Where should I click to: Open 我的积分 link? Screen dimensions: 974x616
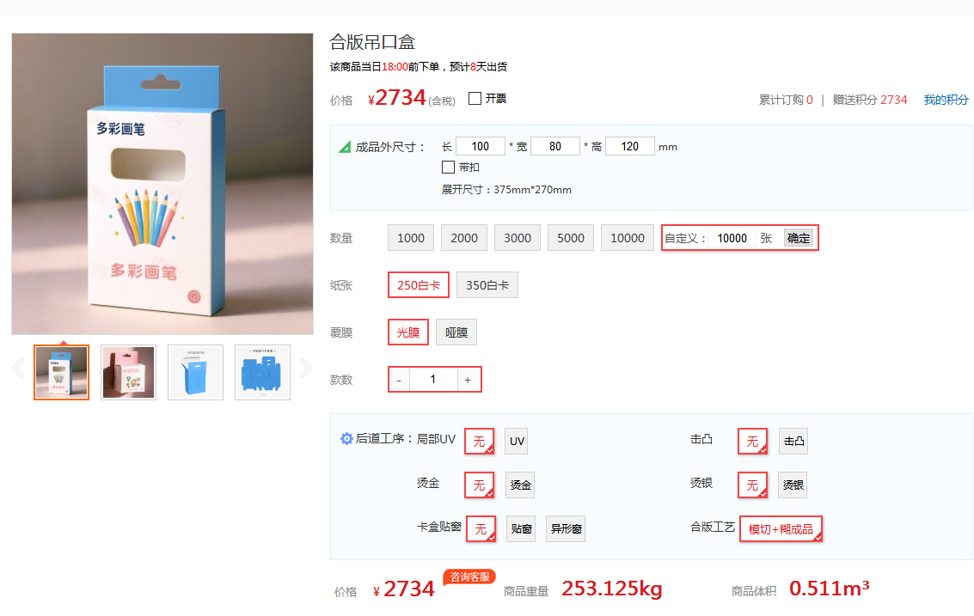pos(946,100)
